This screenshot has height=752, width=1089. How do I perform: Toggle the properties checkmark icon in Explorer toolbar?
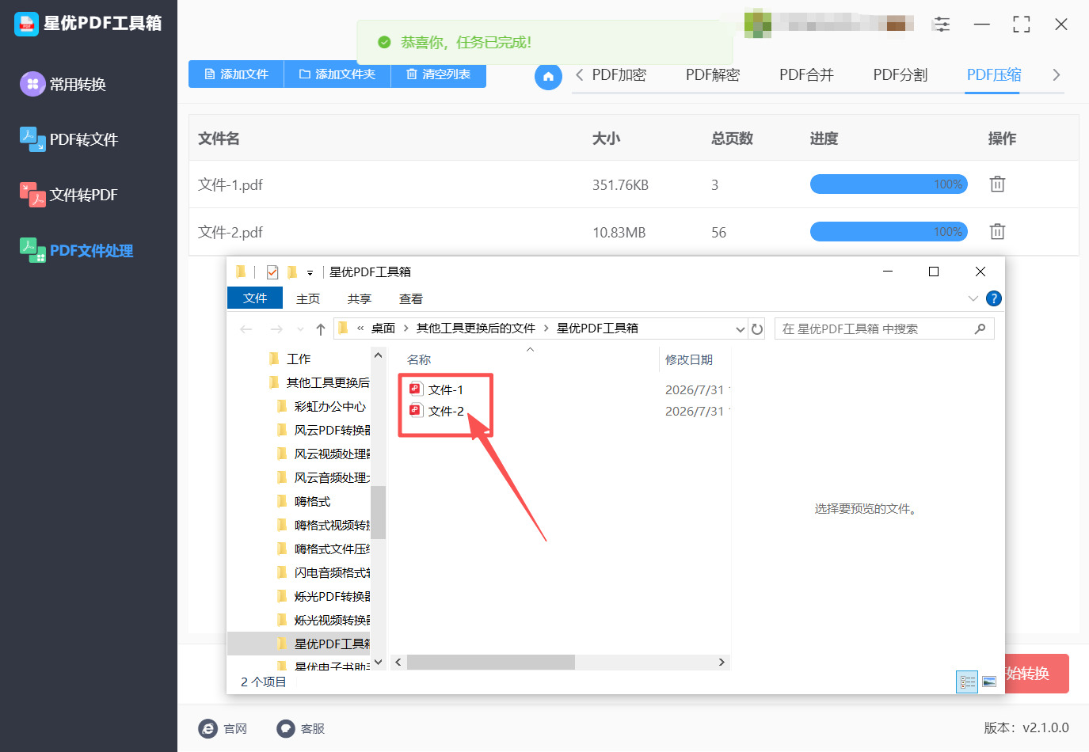tap(272, 272)
